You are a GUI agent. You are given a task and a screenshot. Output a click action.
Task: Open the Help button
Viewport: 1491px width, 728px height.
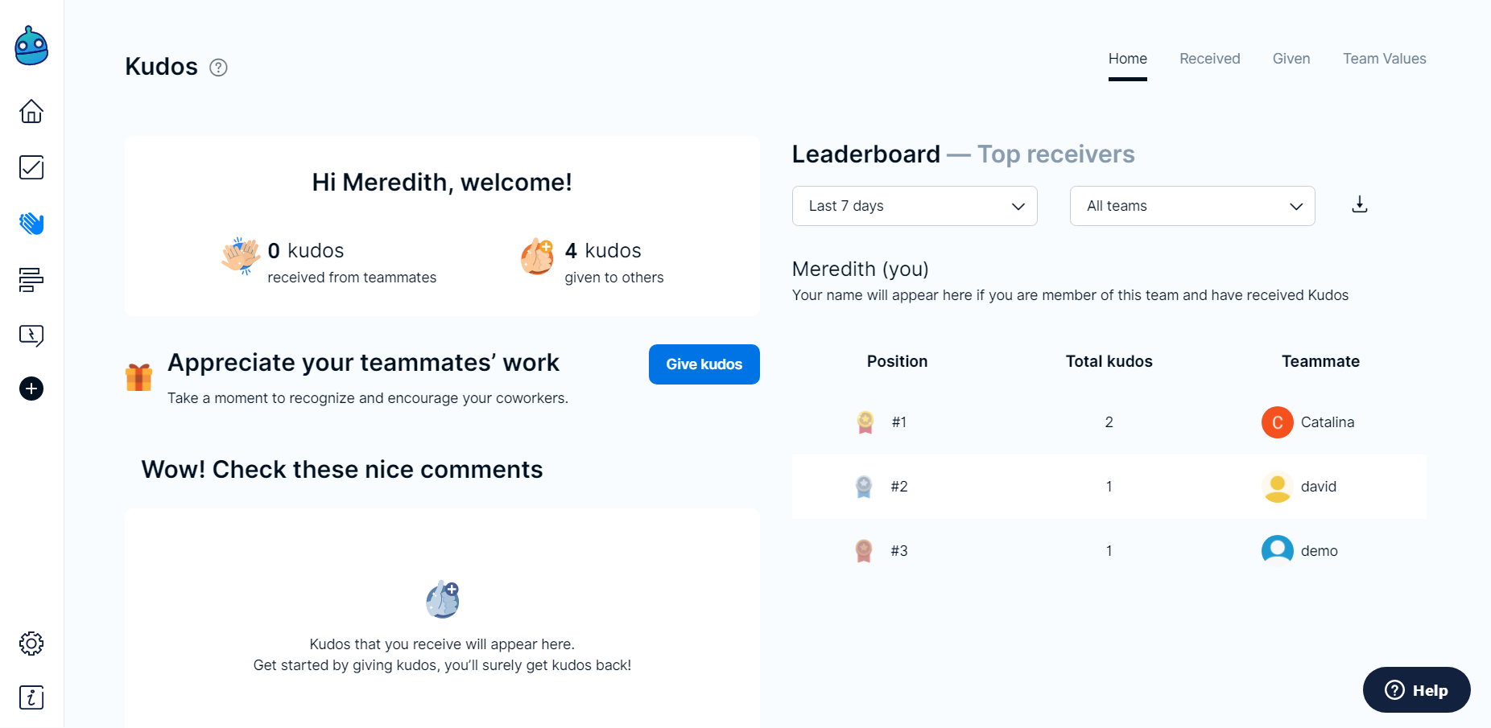1416,690
